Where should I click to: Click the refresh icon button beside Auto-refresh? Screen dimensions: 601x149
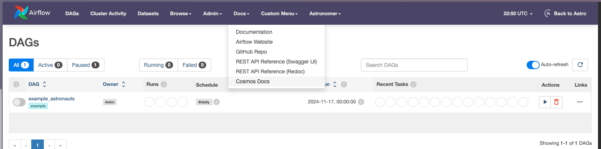(580, 65)
